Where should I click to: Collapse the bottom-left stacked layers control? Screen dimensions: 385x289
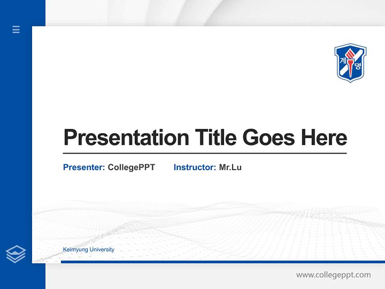[x=16, y=253]
